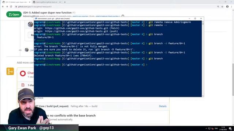Click the network tray icon in taskbar
234x131 pixels.
tap(210, 128)
